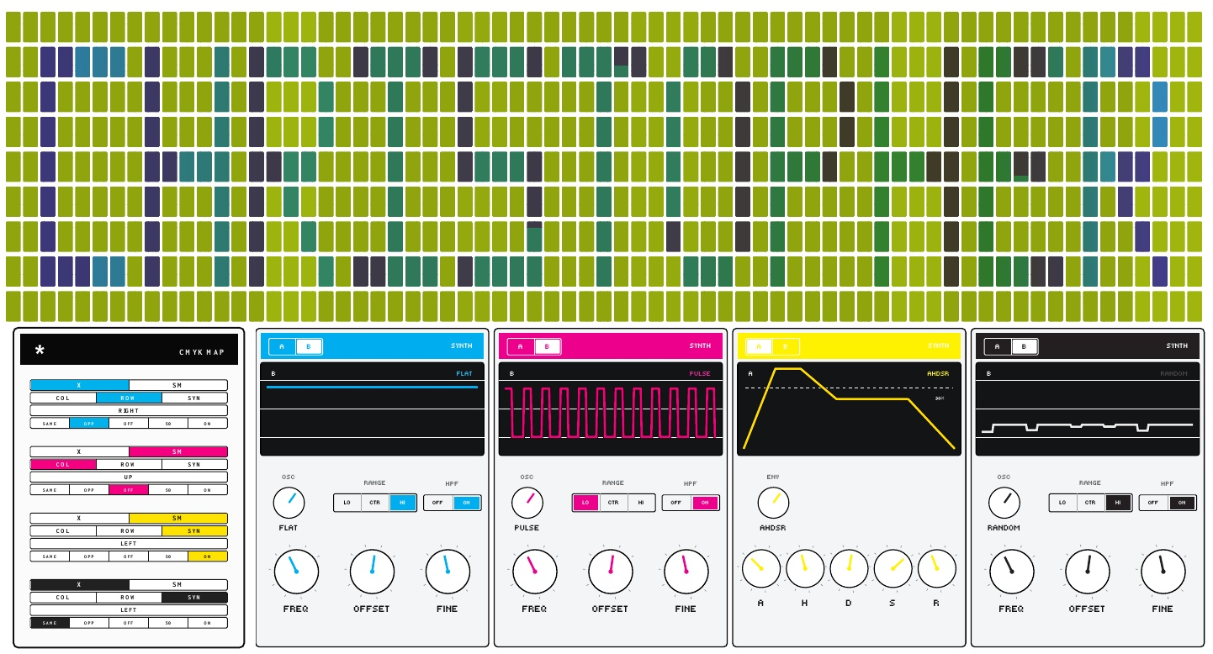Set magenta synth range to CTR
Screen dimensions: 1213x654
613,503
